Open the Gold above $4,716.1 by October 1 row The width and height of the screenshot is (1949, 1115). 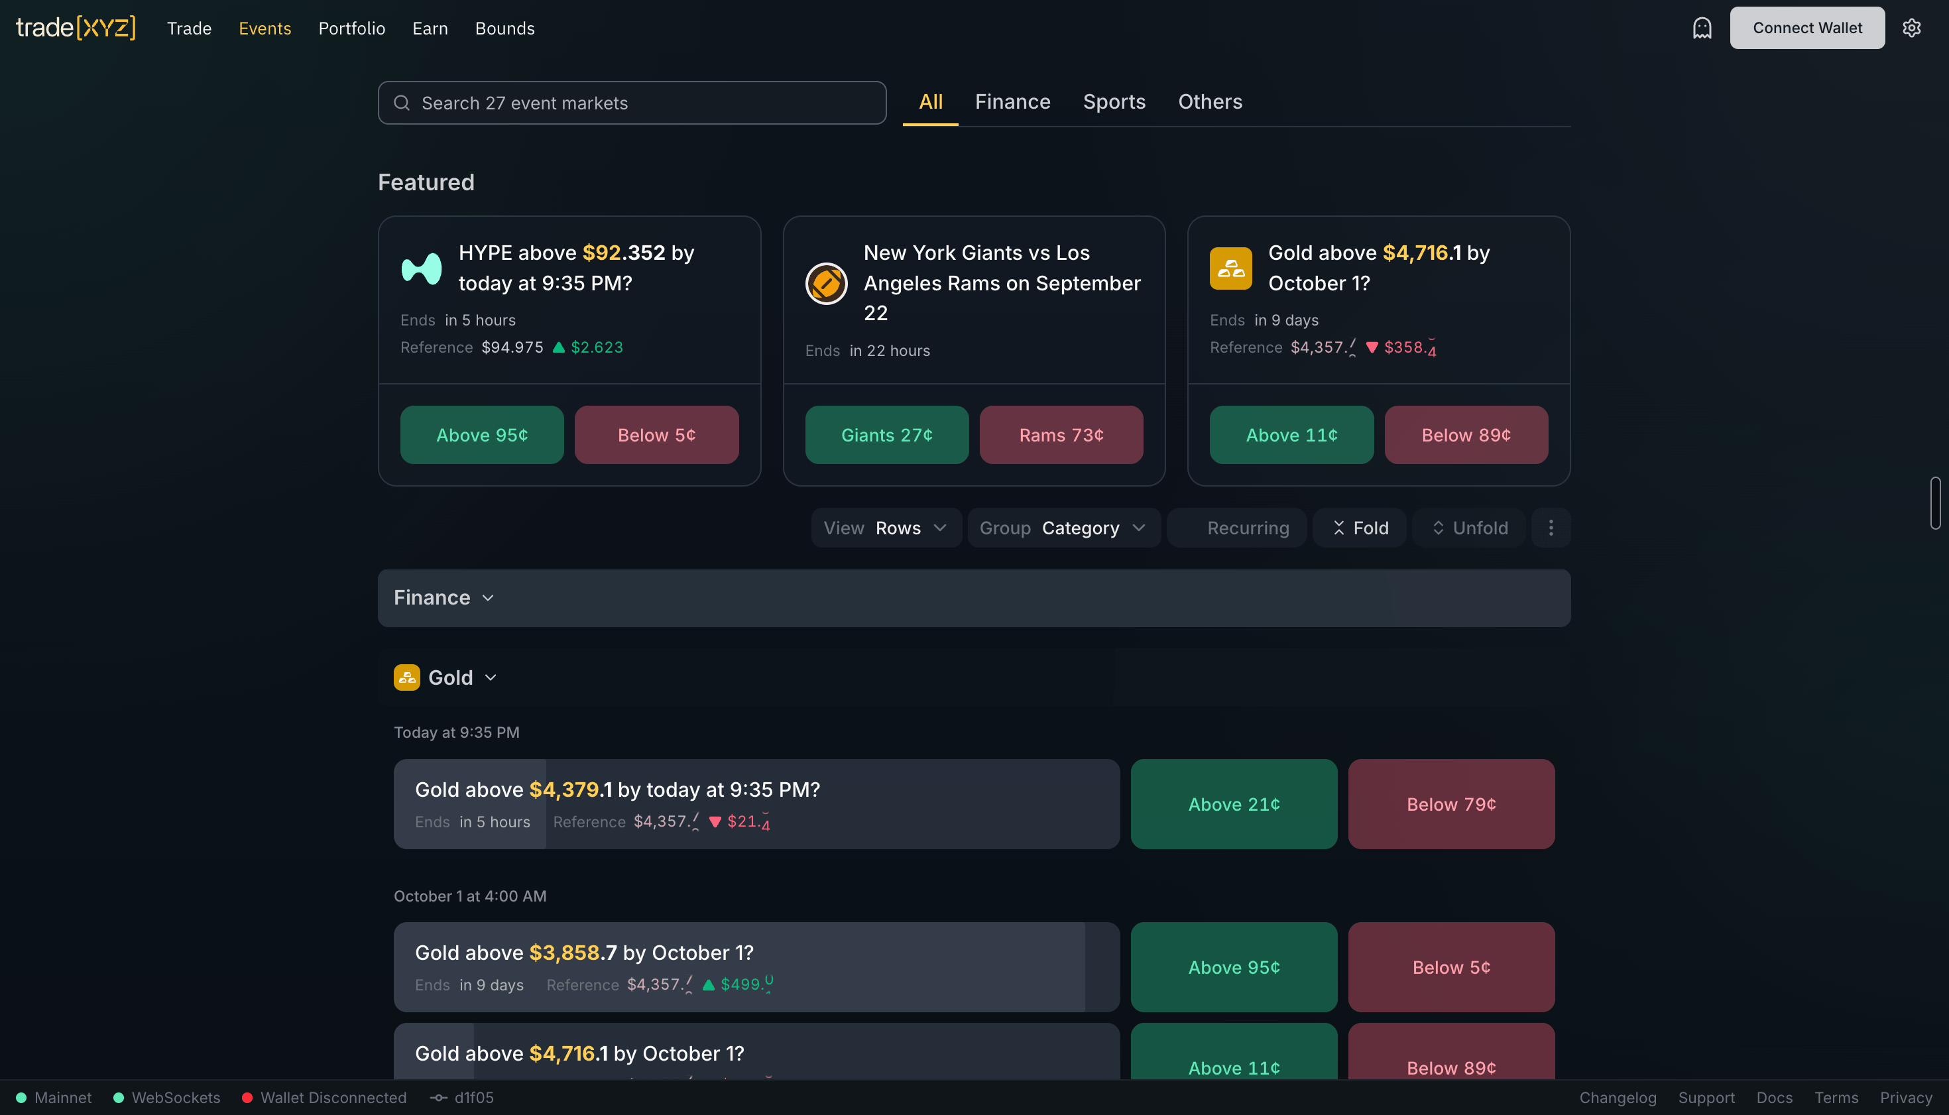[756, 1051]
